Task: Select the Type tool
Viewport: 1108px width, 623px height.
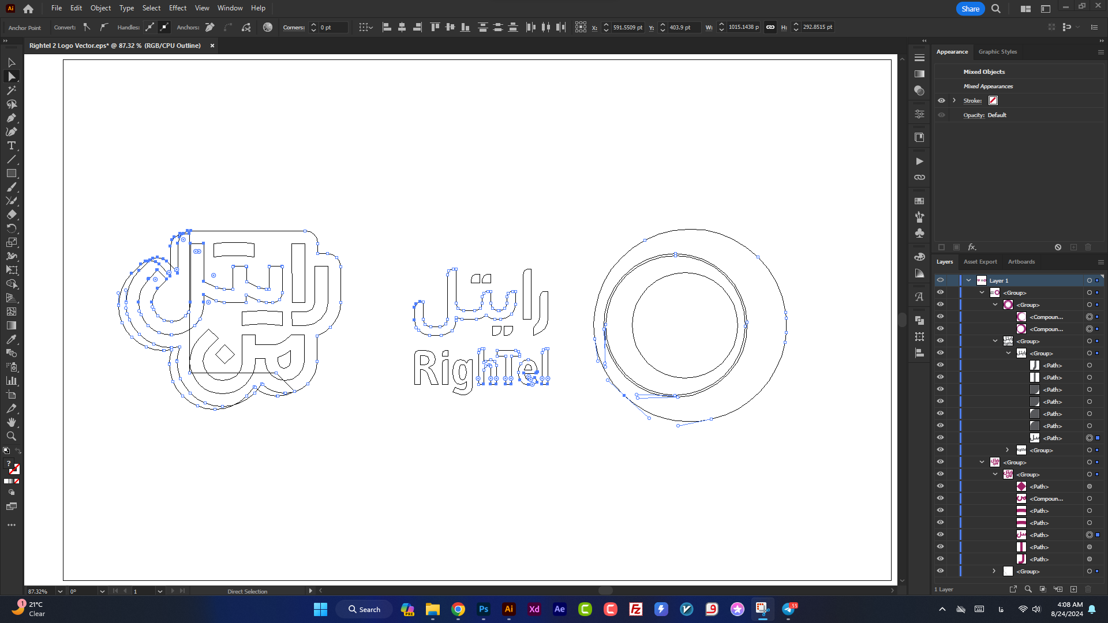Action: point(12,146)
